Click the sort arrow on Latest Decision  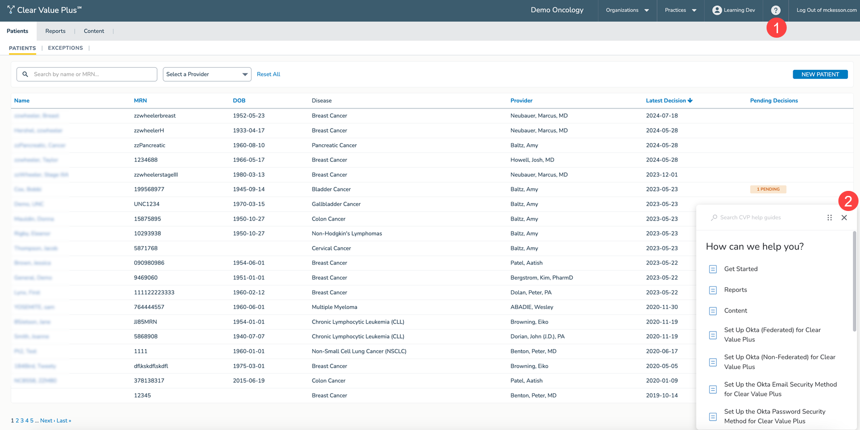690,100
